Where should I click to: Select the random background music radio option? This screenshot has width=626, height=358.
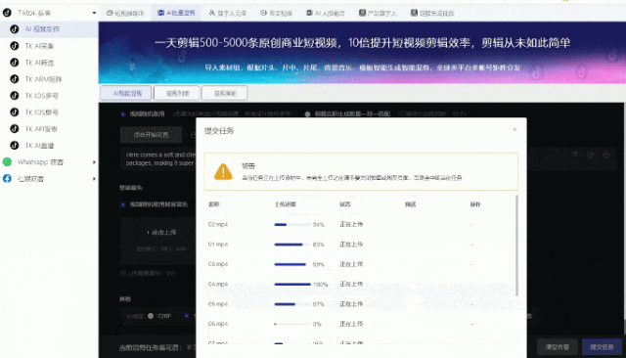pos(122,204)
